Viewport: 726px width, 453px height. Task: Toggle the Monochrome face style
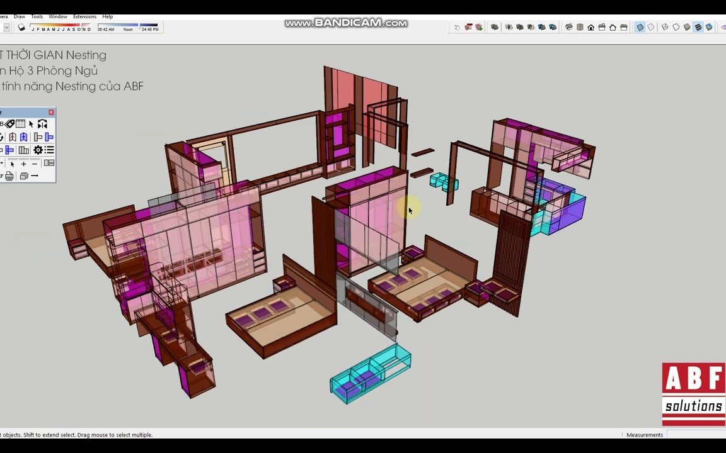pyautogui.click(x=709, y=27)
